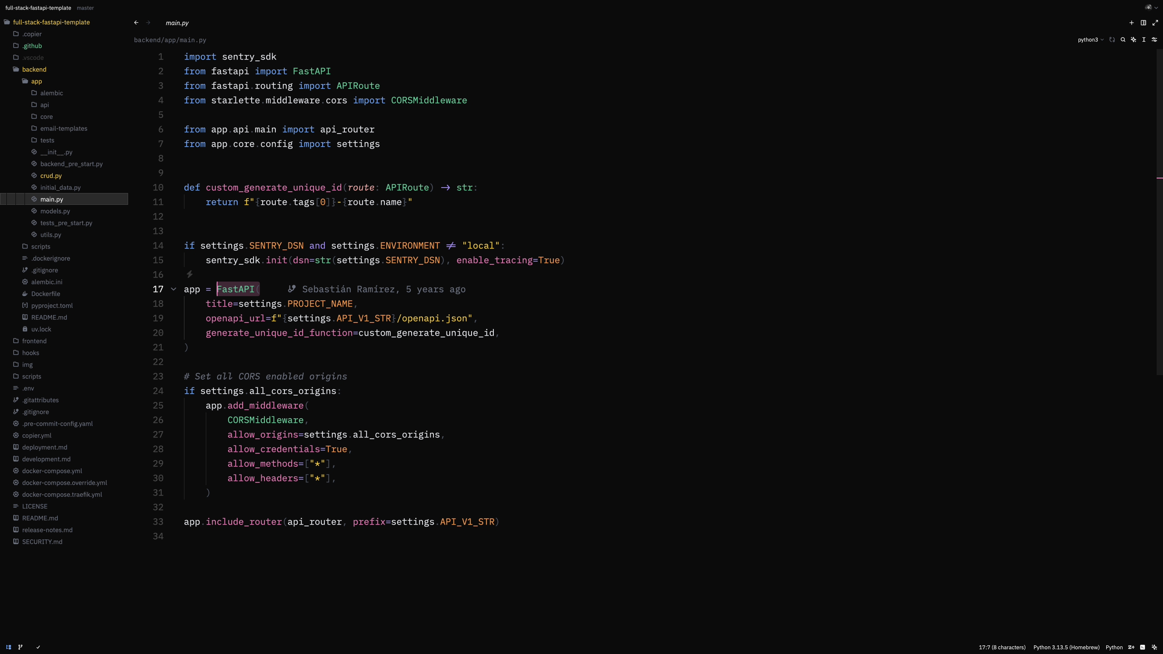
Task: Open the user avatar menu
Action: (x=1151, y=7)
